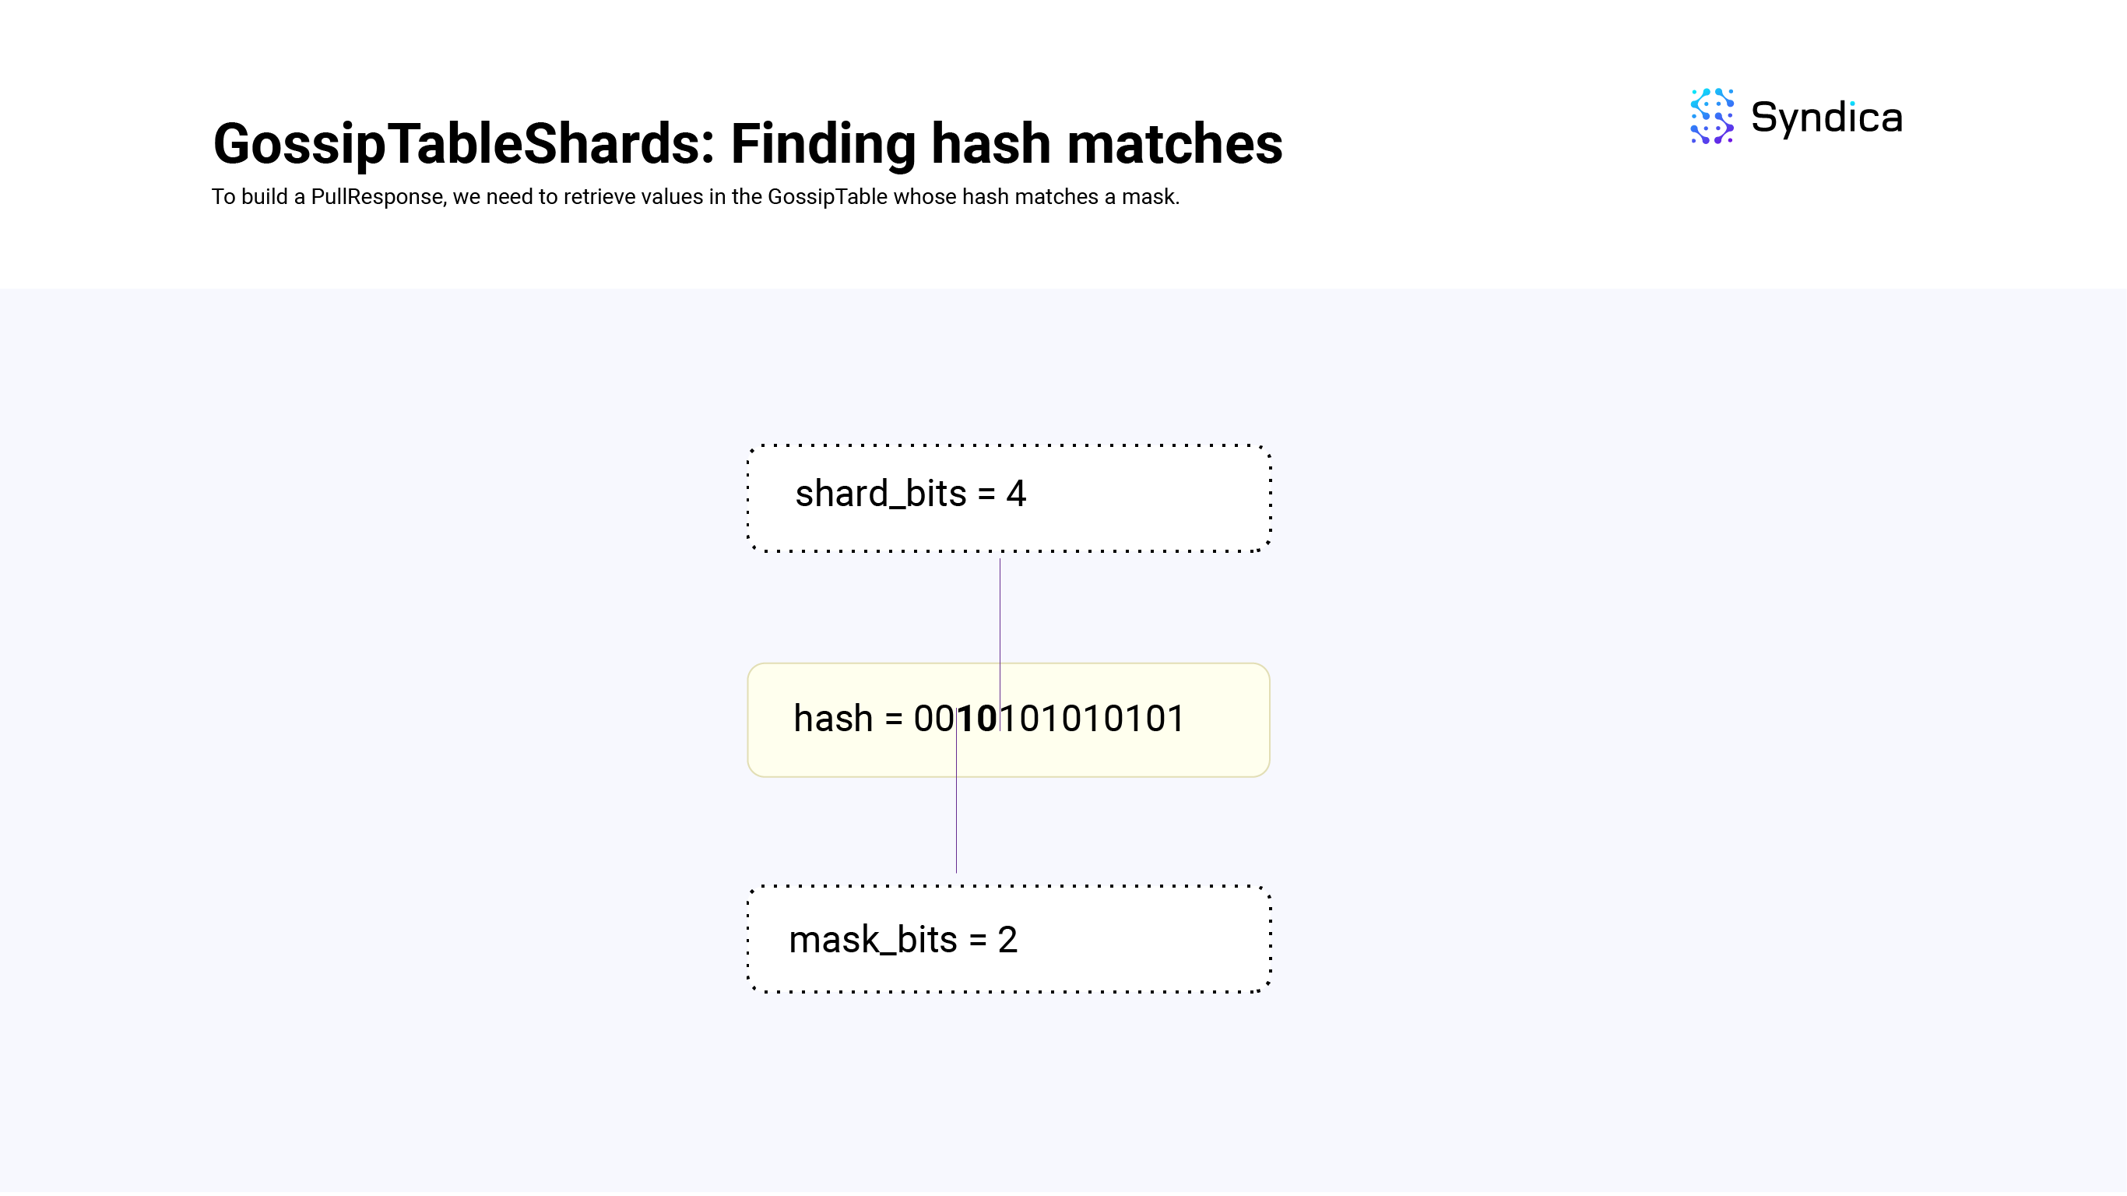The height and width of the screenshot is (1196, 2127).
Task: Select the mask_bits = 2 dotted box
Action: coord(1008,939)
